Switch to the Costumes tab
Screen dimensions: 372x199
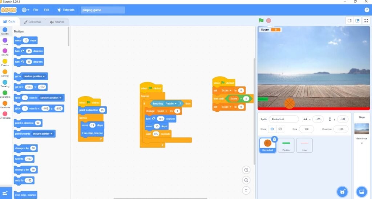pyautogui.click(x=33, y=22)
